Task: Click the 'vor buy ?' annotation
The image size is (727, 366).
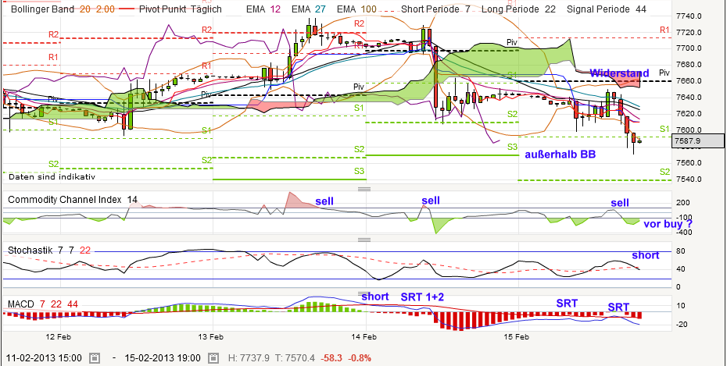Action: point(668,224)
